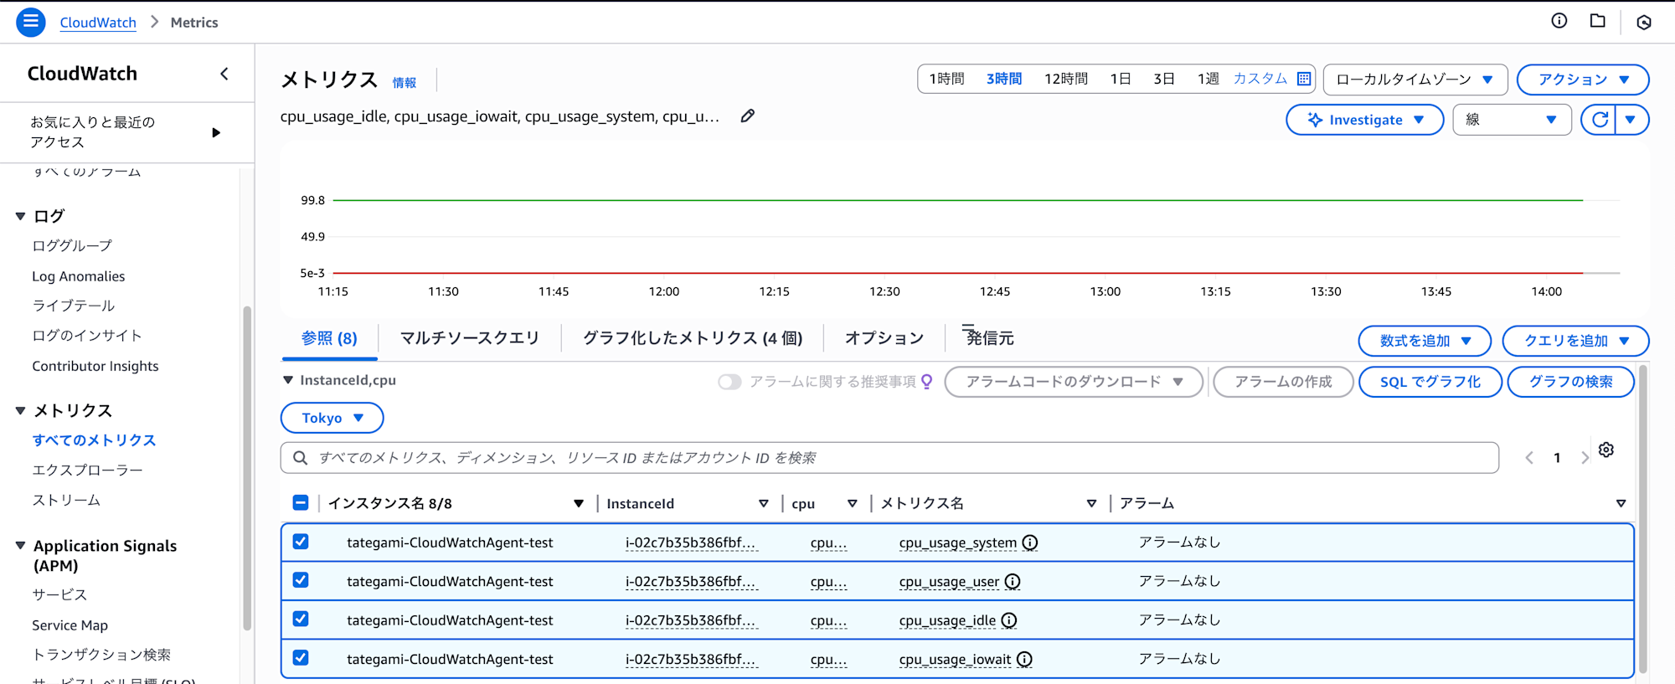Switch to 参照 (8) tab
Image resolution: width=1675 pixels, height=684 pixels.
click(329, 338)
